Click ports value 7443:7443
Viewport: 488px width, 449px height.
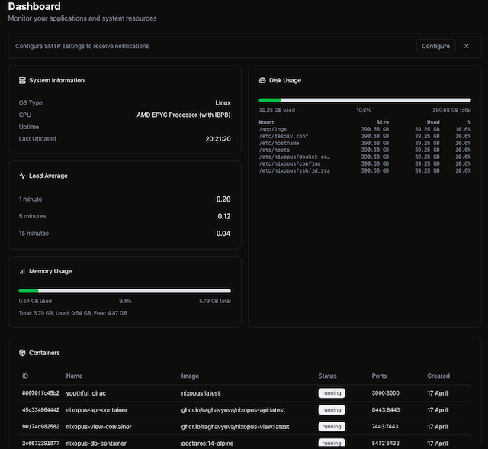(385, 427)
